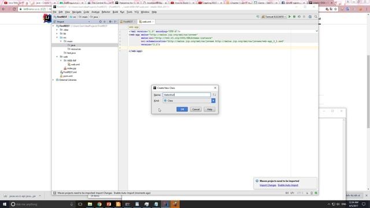
Task: Click the Make Project icon left of Tomcat
Action: tap(258, 17)
